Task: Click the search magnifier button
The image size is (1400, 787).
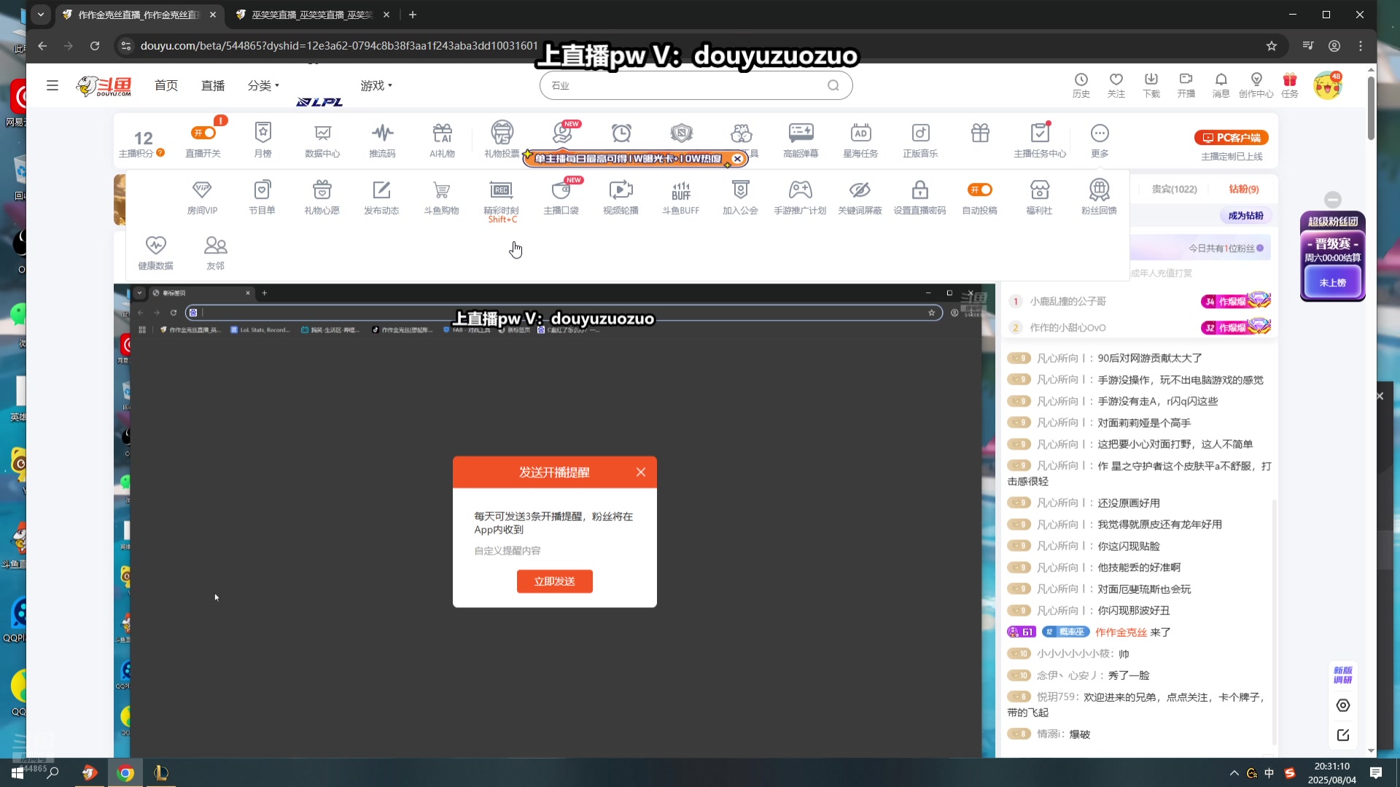Action: tap(833, 85)
